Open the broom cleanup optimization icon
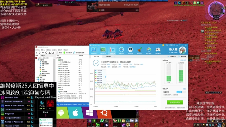226x127 pixels. (139, 50)
